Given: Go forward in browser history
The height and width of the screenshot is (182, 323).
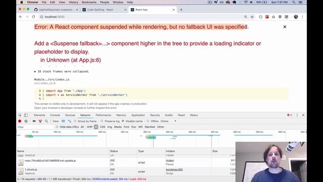Looking at the screenshot, I should pos(27,17).
